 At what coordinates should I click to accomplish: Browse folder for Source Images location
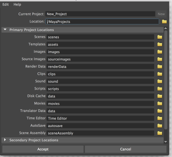(160, 59)
